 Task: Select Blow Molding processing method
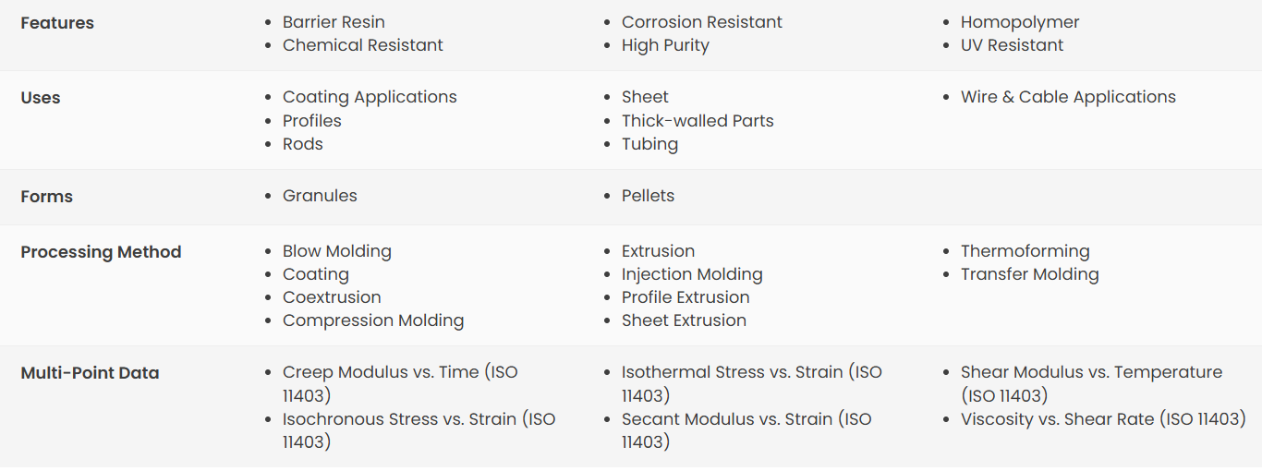(x=337, y=251)
